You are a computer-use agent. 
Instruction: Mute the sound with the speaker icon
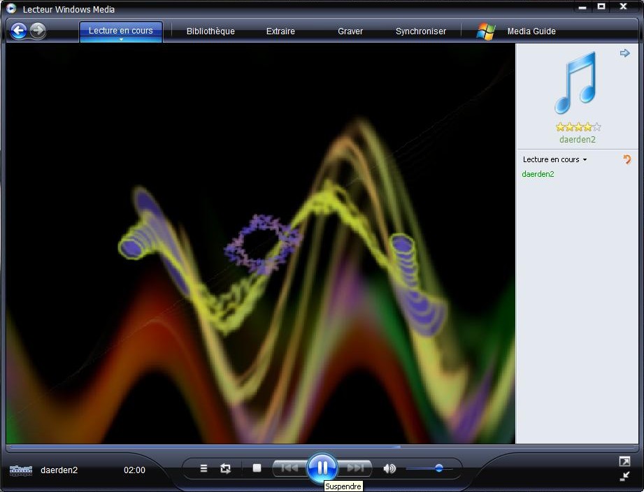[x=389, y=468]
